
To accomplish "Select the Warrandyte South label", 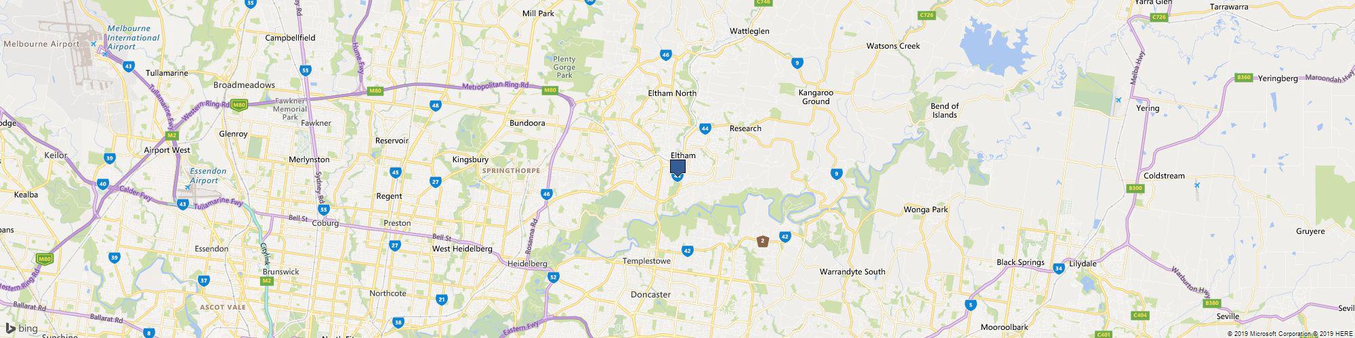I will (x=852, y=272).
